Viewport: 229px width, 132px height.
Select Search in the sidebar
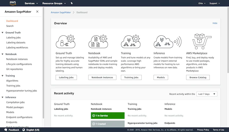(10, 26)
